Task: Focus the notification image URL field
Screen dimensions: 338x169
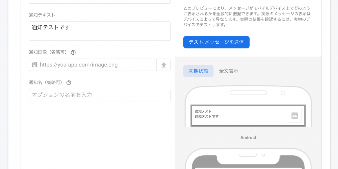Action: (93, 65)
